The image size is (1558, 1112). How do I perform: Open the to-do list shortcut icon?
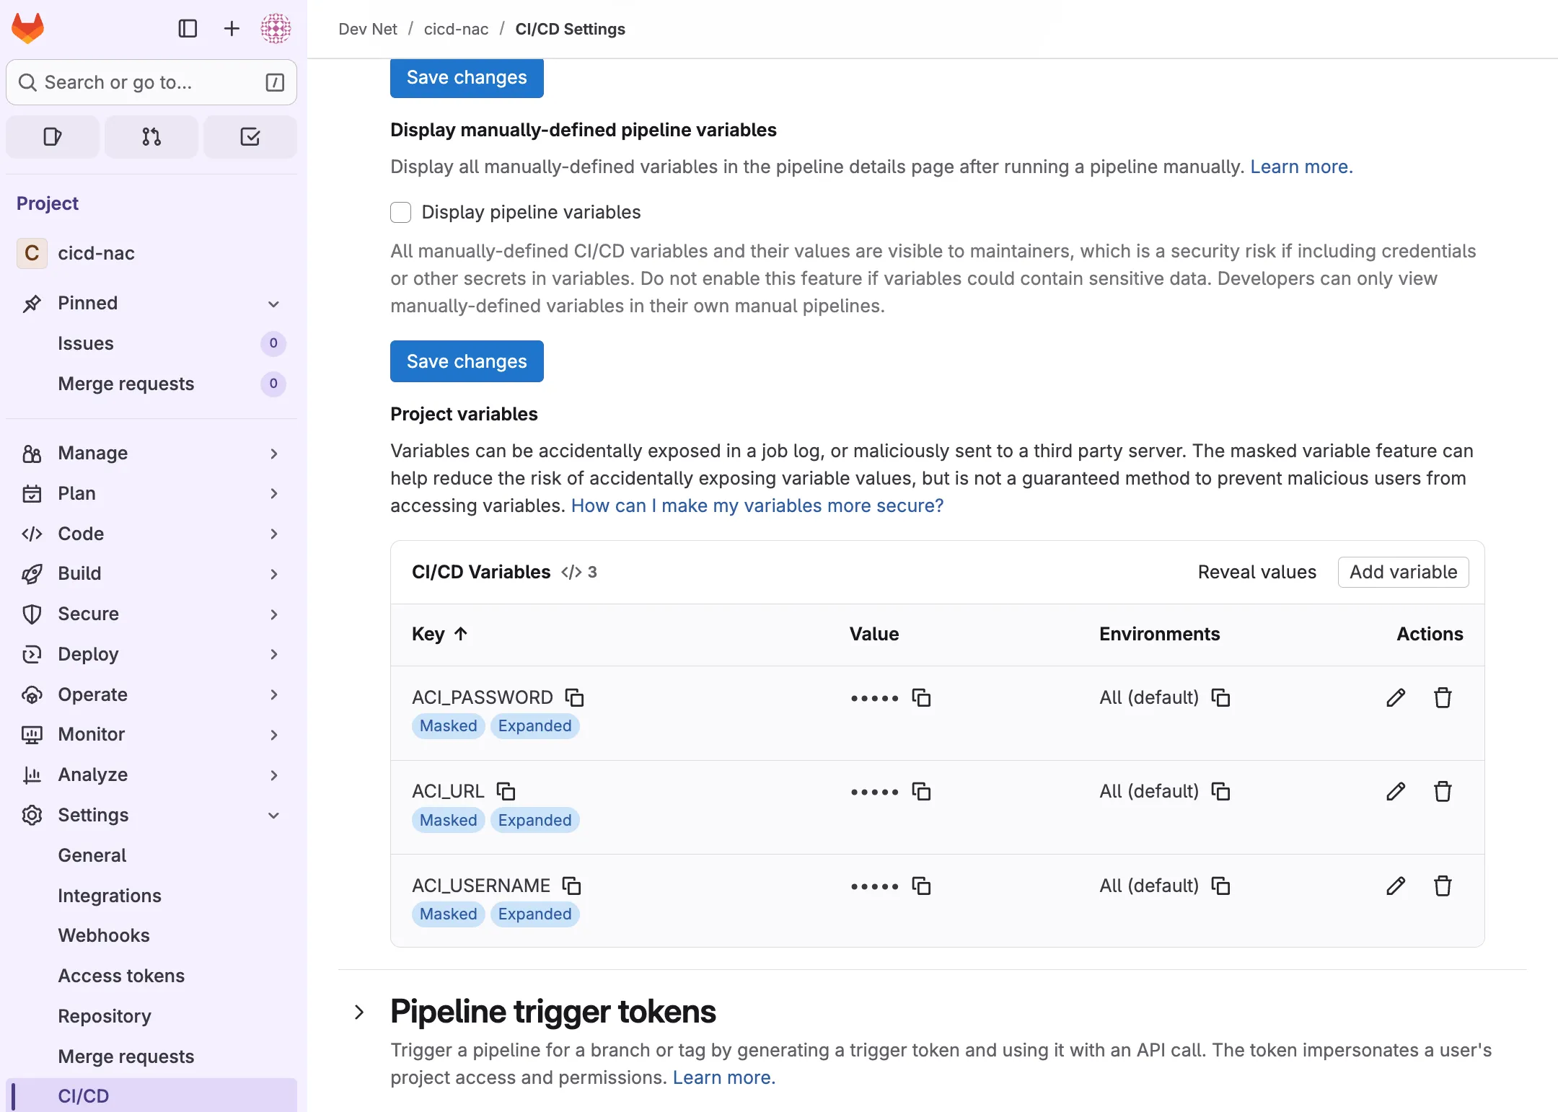pyautogui.click(x=250, y=137)
